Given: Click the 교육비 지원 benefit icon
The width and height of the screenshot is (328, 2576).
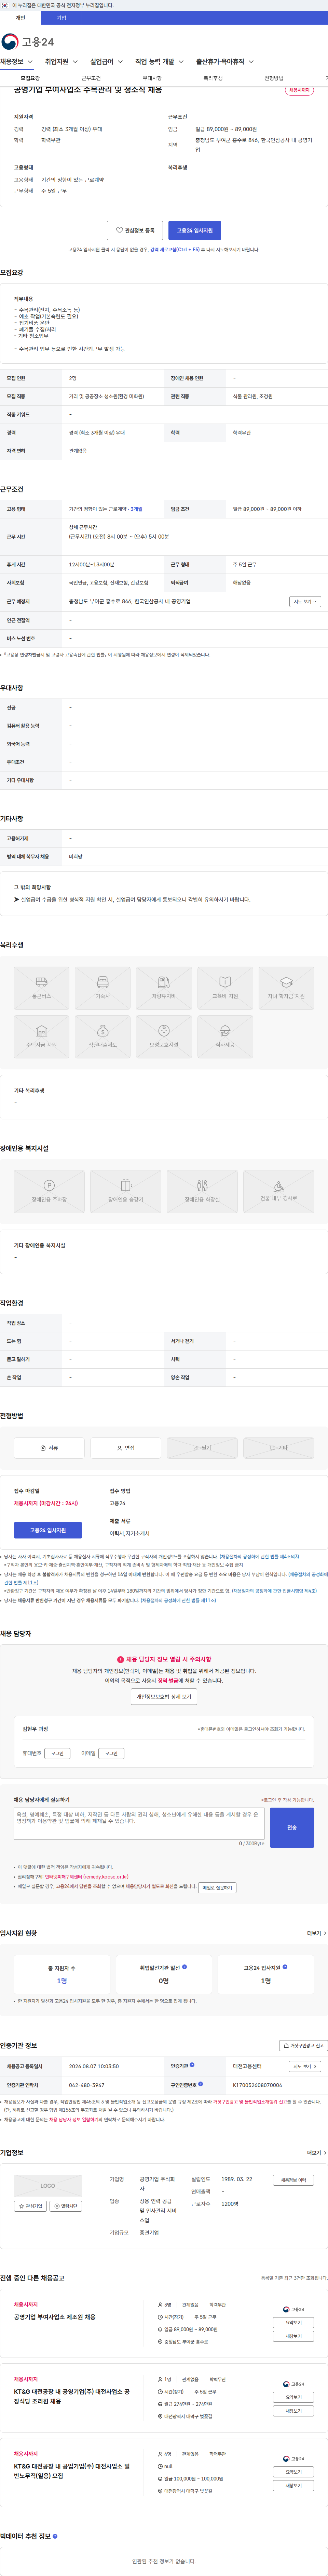Looking at the screenshot, I should (x=224, y=988).
